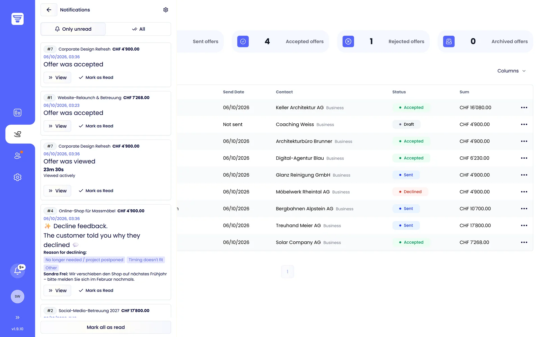Screen dimensions: 540x337
Task: Open the Columns dropdown
Action: pos(512,71)
